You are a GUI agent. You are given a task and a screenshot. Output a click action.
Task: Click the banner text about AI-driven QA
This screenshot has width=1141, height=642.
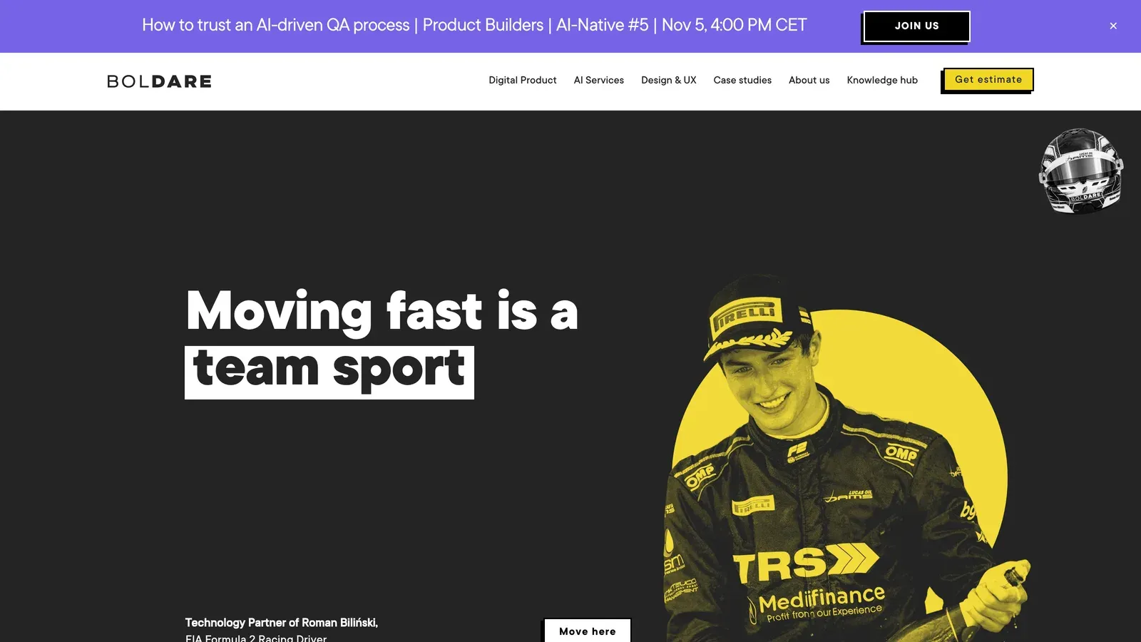click(x=474, y=25)
